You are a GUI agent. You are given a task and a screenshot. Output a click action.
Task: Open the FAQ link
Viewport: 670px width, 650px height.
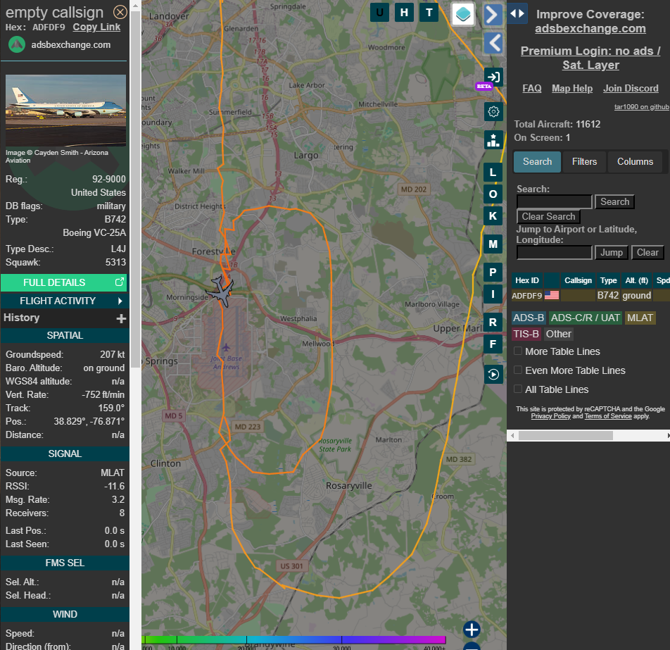tap(531, 89)
